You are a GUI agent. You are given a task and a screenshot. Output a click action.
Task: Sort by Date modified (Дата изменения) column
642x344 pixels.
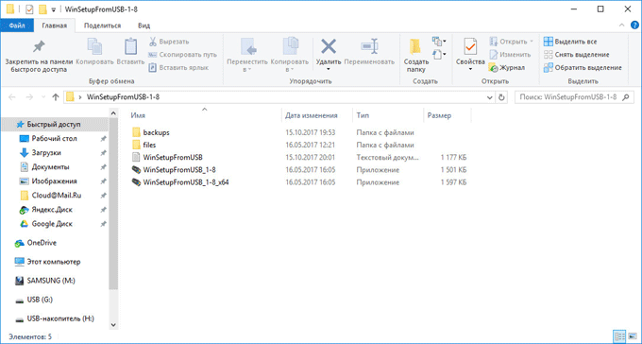317,115
